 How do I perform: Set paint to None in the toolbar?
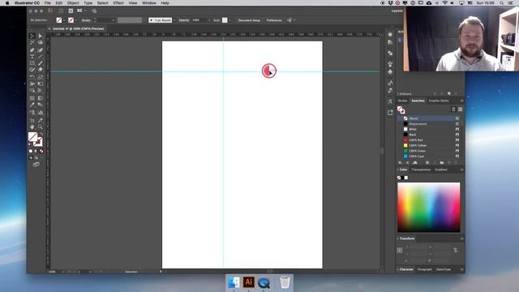pyautogui.click(x=41, y=151)
